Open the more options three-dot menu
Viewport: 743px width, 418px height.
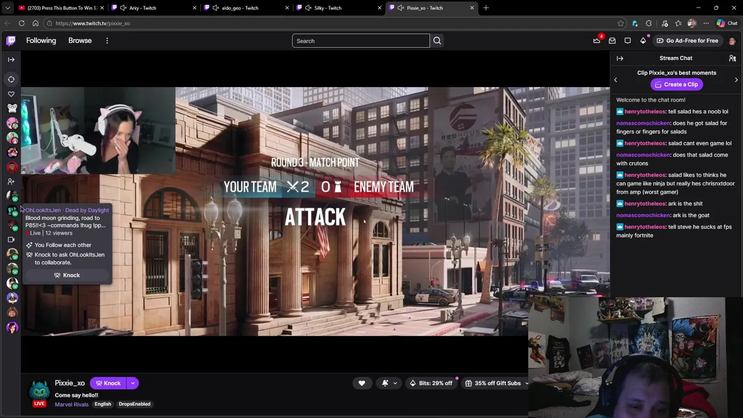[107, 41]
